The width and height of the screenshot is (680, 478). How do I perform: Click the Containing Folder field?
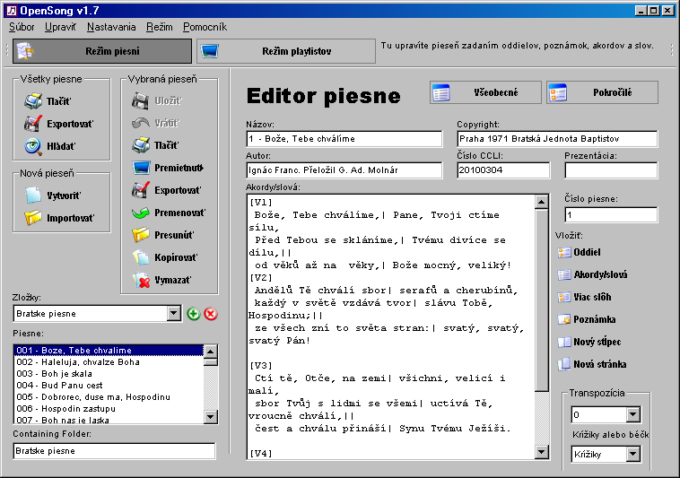pos(114,451)
